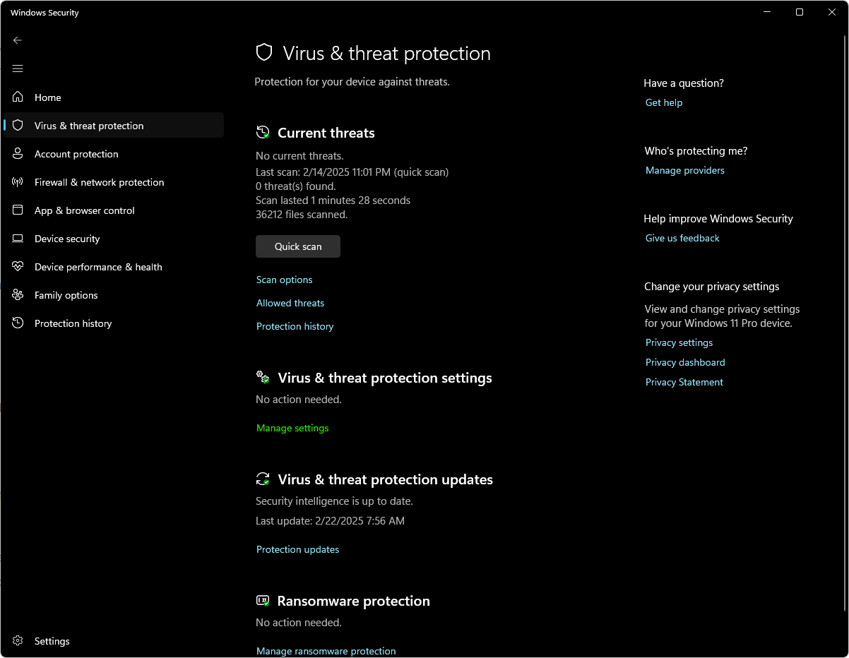849x658 pixels.
Task: Go to App & browser control
Action: (x=114, y=210)
